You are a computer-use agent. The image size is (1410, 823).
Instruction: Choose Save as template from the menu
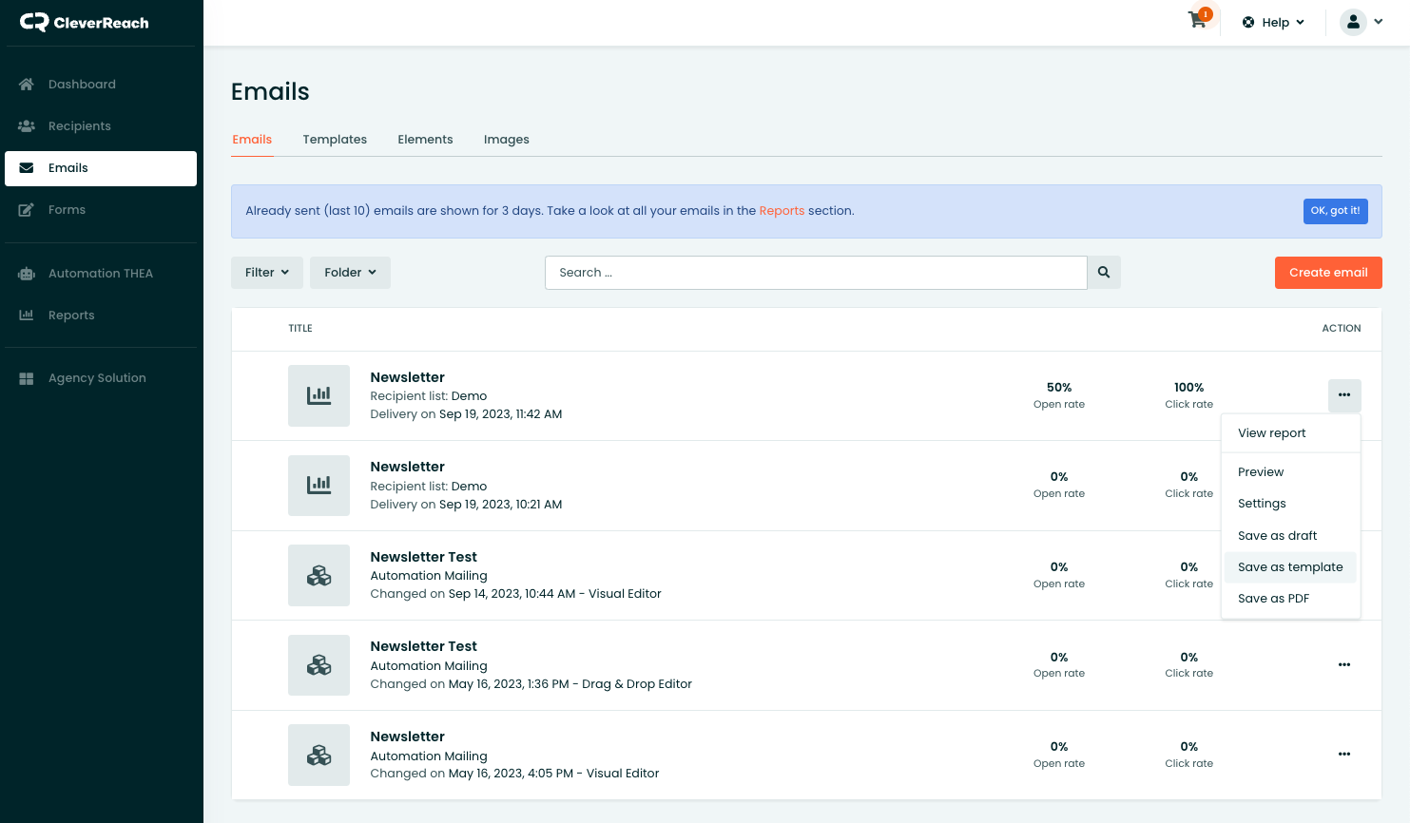pos(1289,566)
